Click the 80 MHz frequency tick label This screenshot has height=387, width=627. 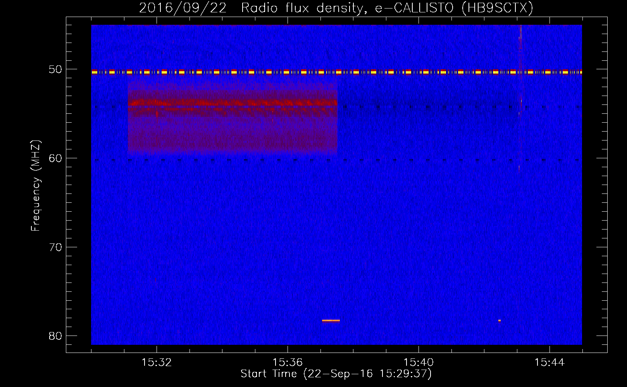pyautogui.click(x=55, y=336)
